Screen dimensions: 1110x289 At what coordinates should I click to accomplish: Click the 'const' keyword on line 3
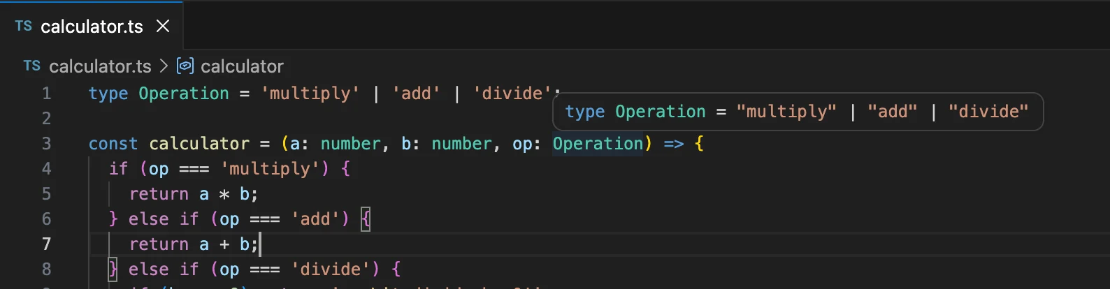coord(113,144)
